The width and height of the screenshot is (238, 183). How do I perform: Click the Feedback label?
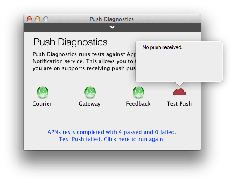tap(138, 104)
